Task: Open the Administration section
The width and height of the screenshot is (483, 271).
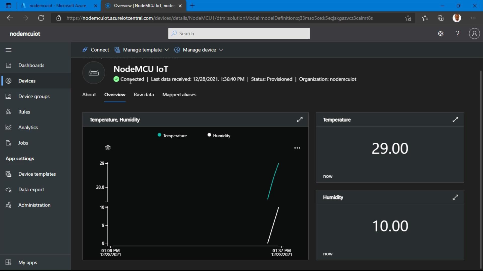Action: 34,205
